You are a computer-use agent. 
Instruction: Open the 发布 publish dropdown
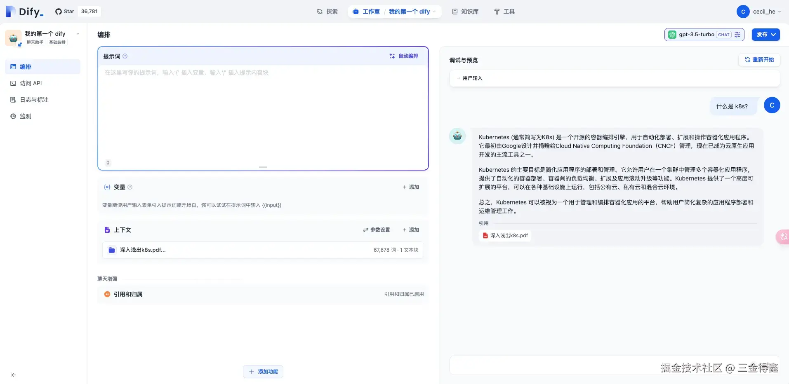(766, 35)
